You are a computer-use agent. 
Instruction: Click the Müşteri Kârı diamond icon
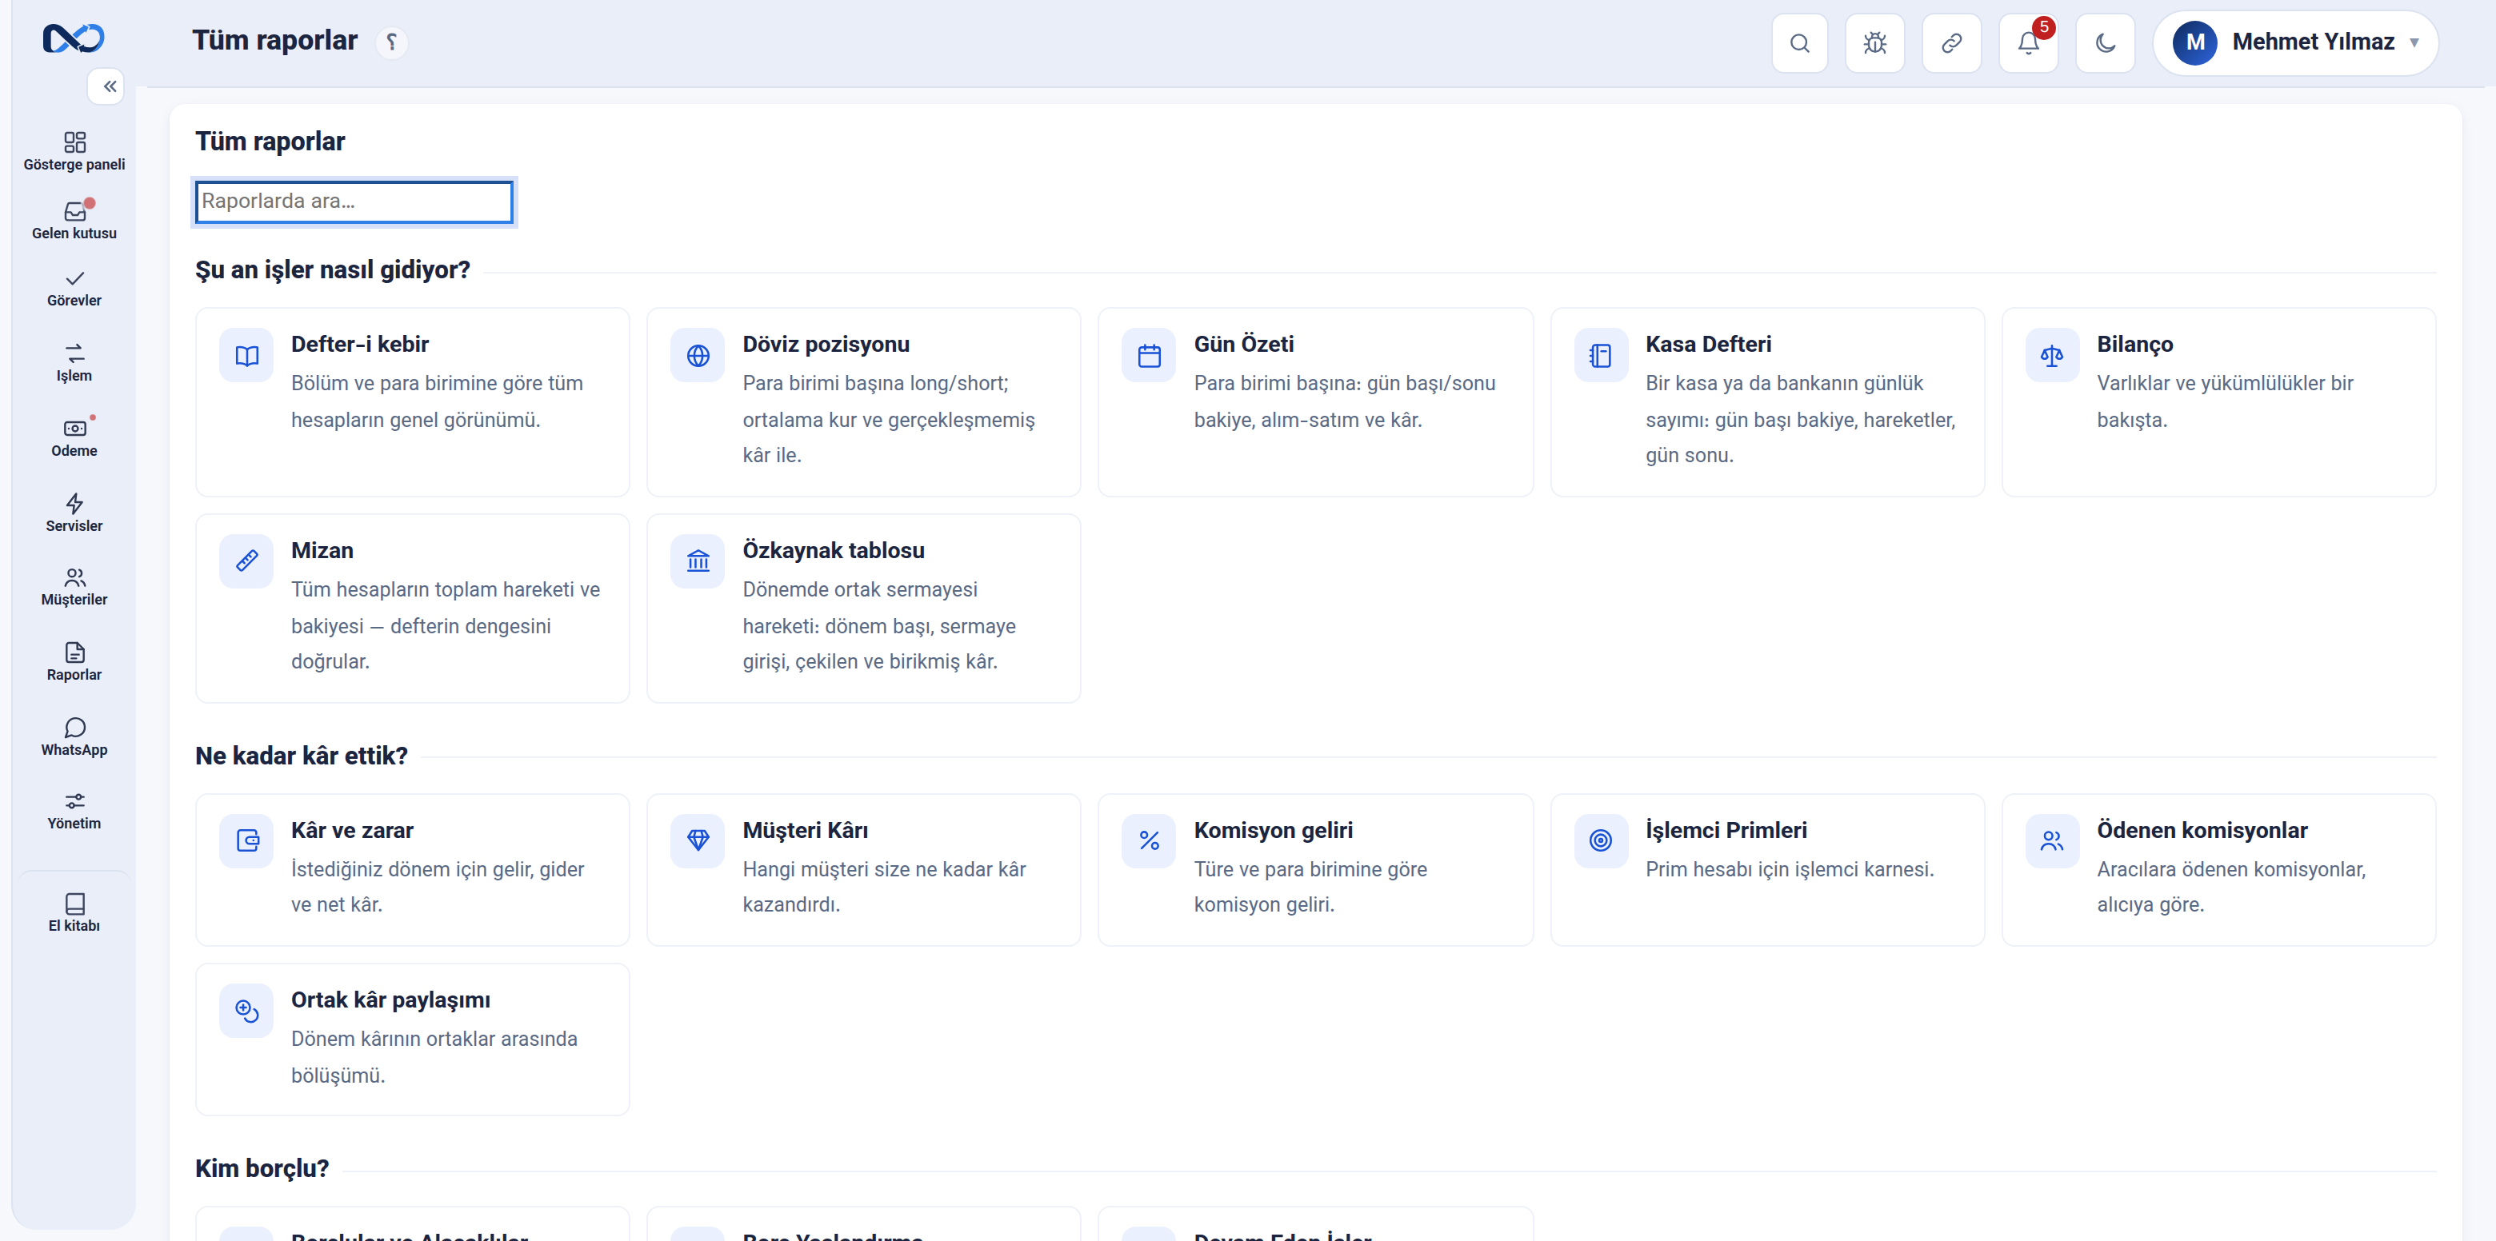click(698, 840)
